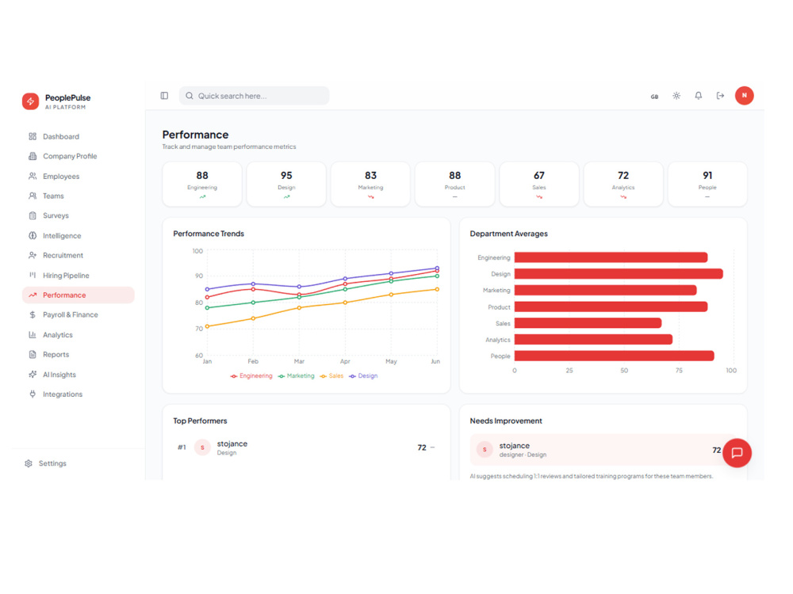Click the Teams icon in sidebar

pos(33,196)
